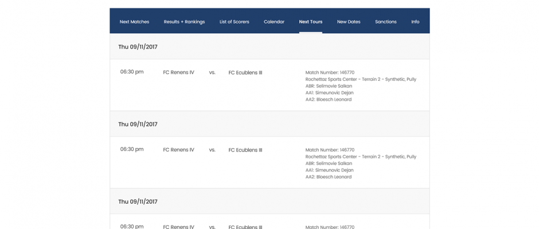This screenshot has height=229, width=539.
Task: Click AA1: Simeunovic Dejan in the first match
Action: click(x=329, y=93)
